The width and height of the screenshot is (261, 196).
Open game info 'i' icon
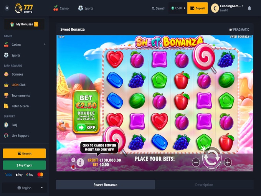(80, 162)
